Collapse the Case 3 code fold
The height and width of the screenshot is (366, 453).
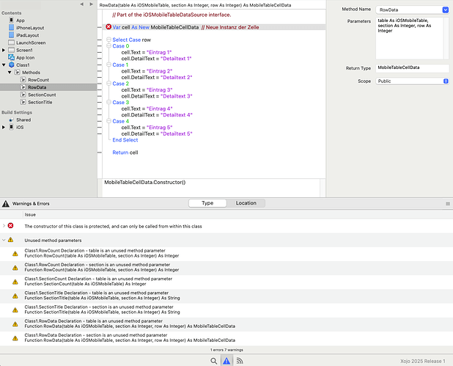[x=108, y=102]
